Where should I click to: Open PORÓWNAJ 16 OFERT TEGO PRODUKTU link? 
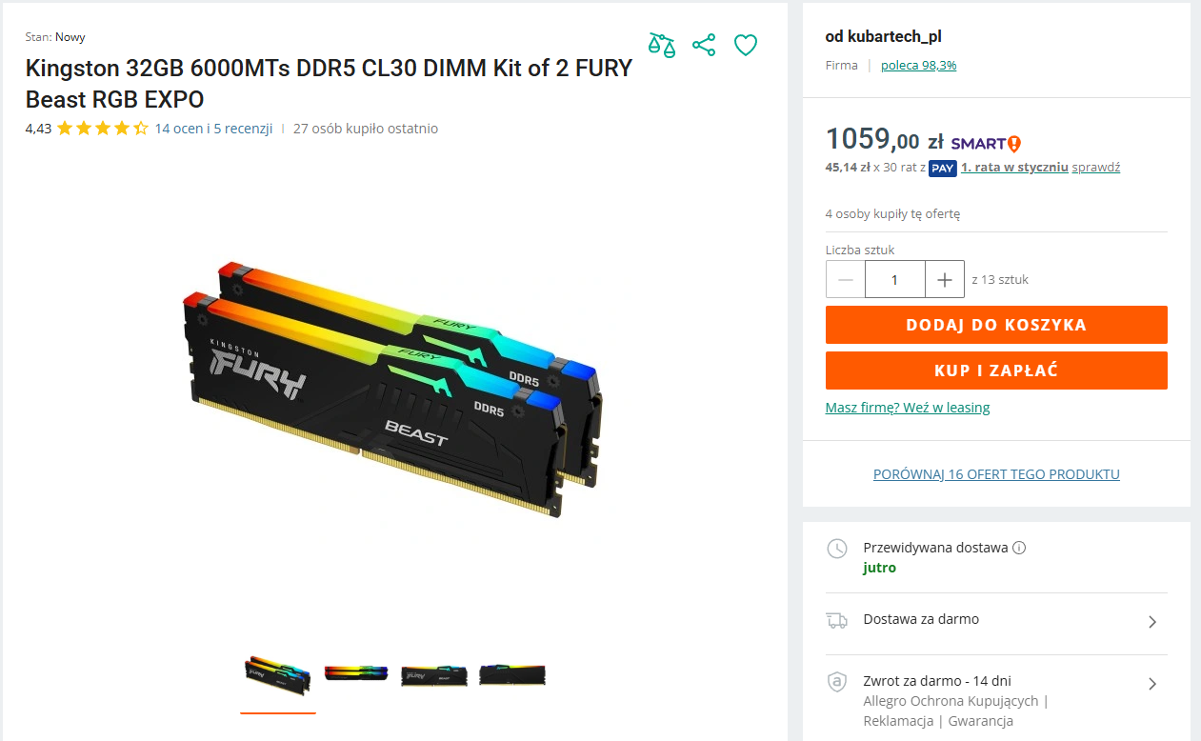click(x=996, y=474)
